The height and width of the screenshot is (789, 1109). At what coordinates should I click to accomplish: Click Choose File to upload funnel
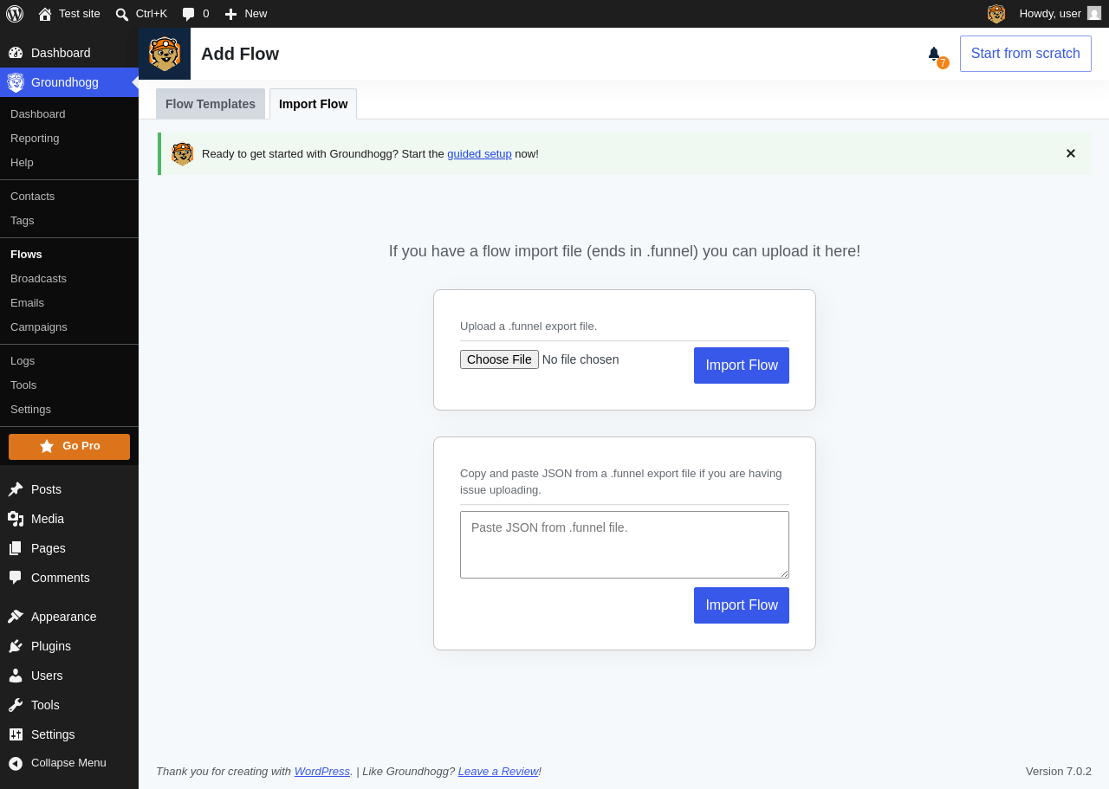[499, 359]
